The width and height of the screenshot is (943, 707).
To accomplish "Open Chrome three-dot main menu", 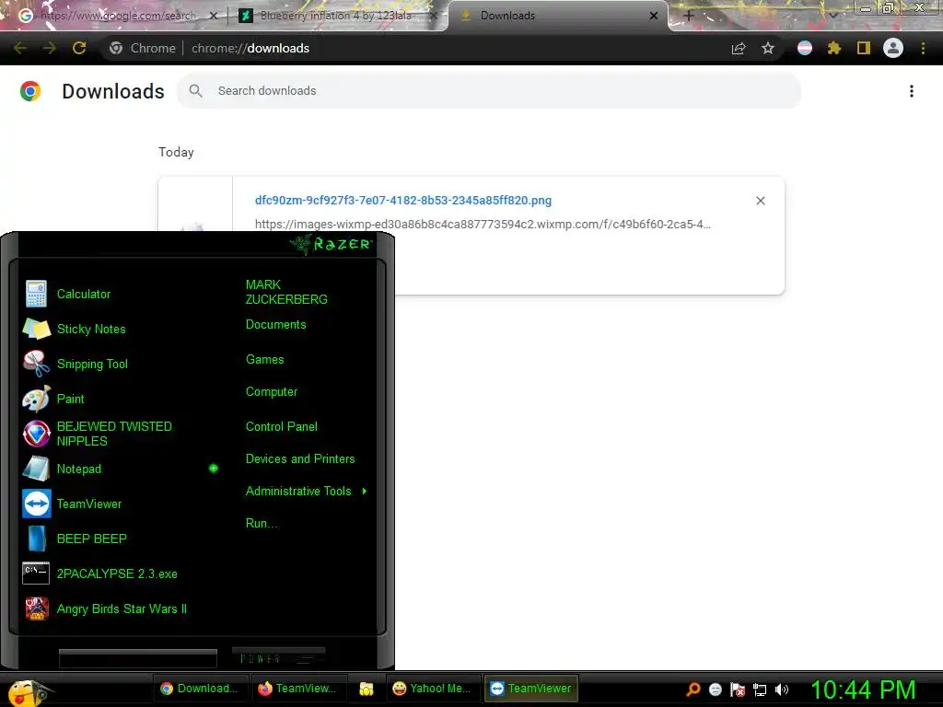I will pyautogui.click(x=923, y=48).
